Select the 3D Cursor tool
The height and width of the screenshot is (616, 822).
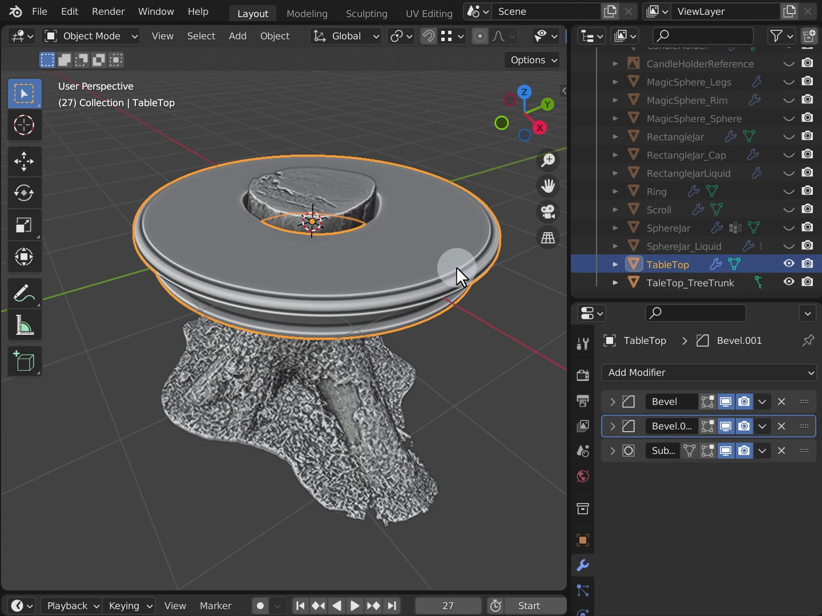point(24,125)
